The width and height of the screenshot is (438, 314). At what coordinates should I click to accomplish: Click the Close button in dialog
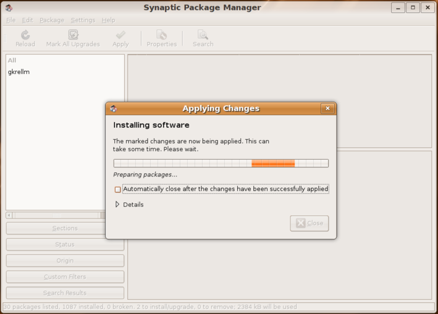click(310, 223)
